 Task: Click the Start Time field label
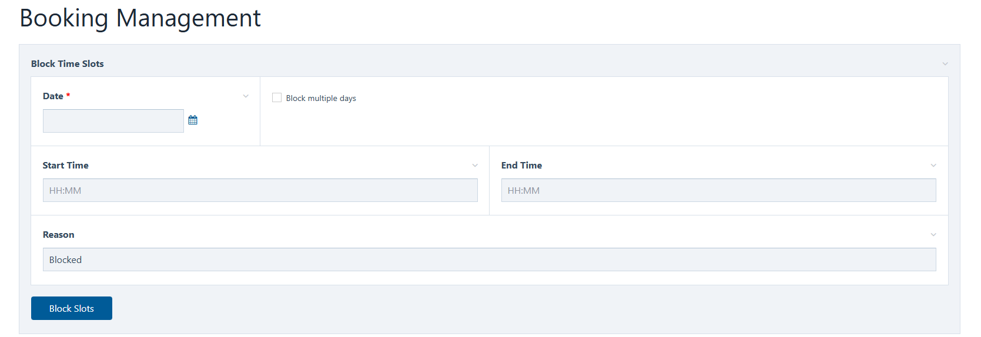pos(66,166)
